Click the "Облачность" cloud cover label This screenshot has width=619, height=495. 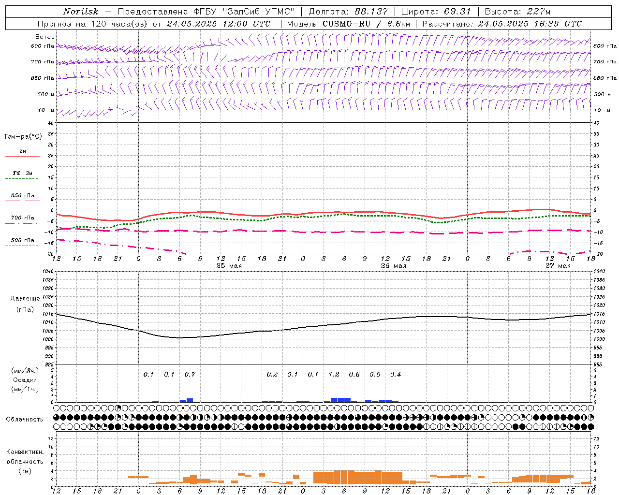click(25, 420)
